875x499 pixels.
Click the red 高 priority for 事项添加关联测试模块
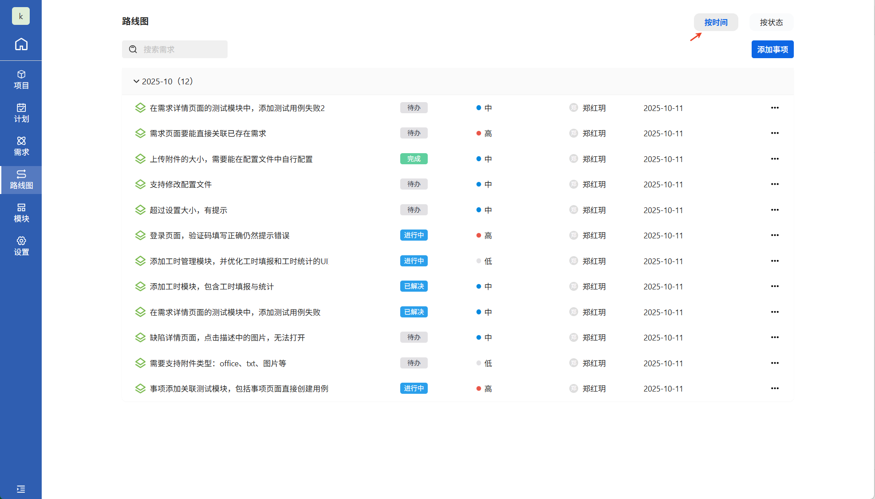[x=484, y=388]
